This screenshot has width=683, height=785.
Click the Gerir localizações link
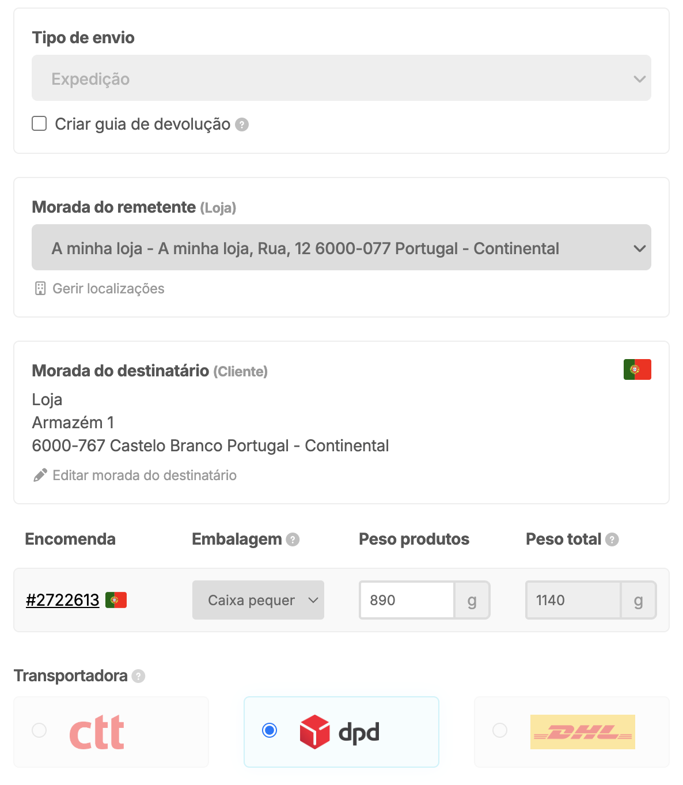point(108,288)
